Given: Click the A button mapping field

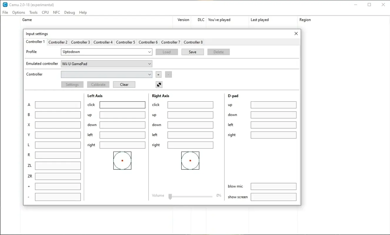Looking at the screenshot, I should pyautogui.click(x=58, y=105).
